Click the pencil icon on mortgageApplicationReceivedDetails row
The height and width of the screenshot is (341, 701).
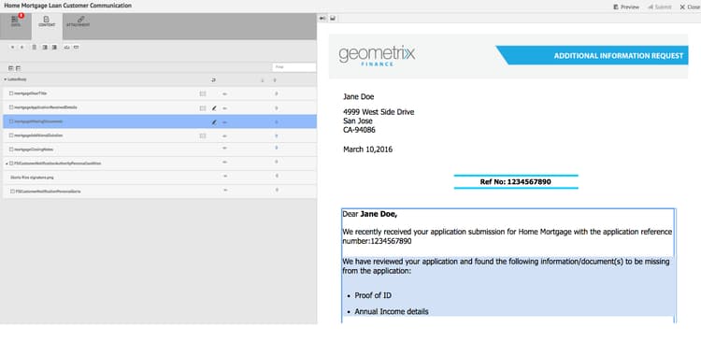pos(214,107)
